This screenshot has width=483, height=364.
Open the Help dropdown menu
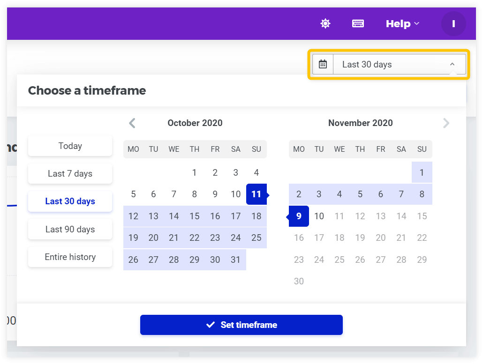403,24
